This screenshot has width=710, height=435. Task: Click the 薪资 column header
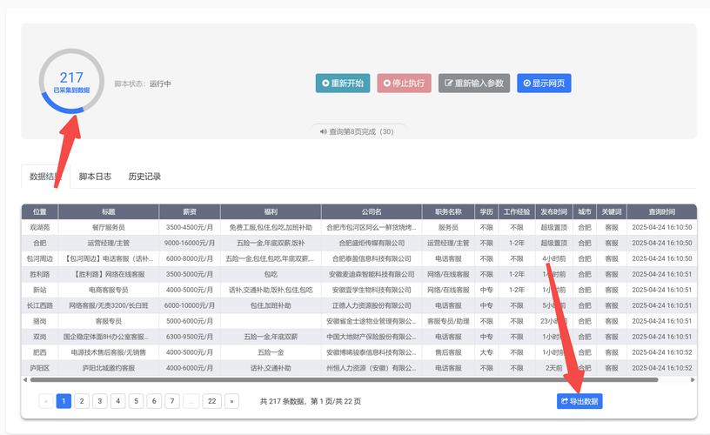click(x=189, y=211)
